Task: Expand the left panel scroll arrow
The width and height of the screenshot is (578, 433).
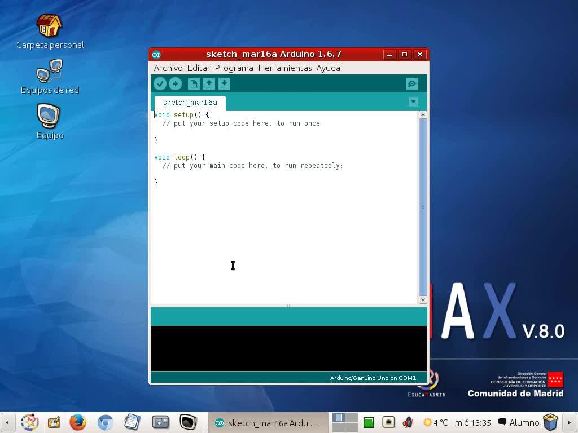Action: click(7, 423)
